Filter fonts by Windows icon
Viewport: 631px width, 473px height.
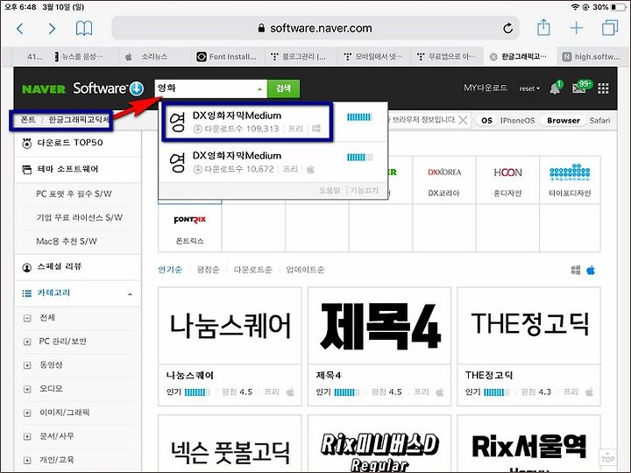(576, 270)
